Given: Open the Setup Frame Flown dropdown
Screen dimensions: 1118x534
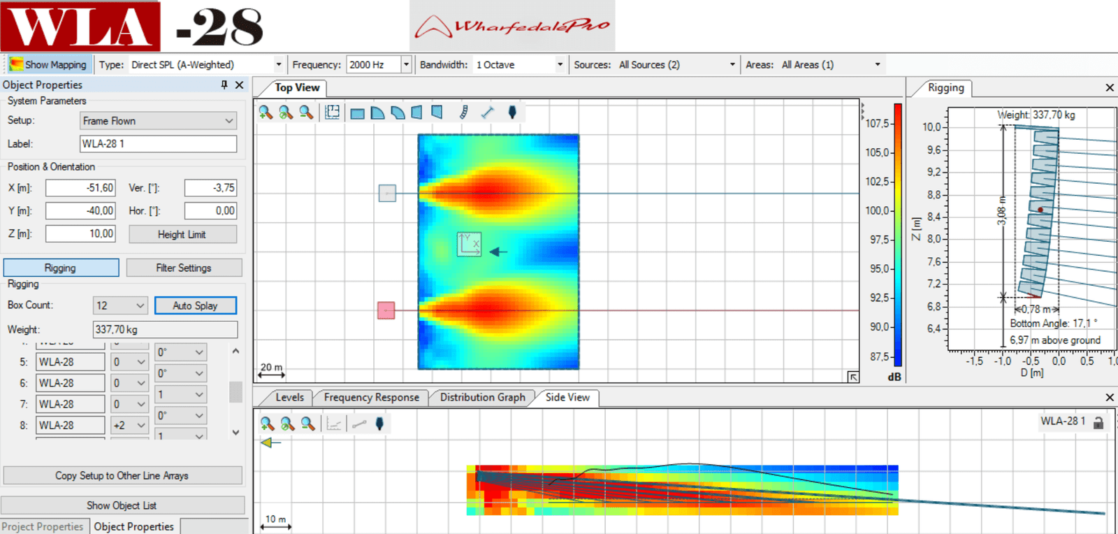Looking at the screenshot, I should pos(159,121).
